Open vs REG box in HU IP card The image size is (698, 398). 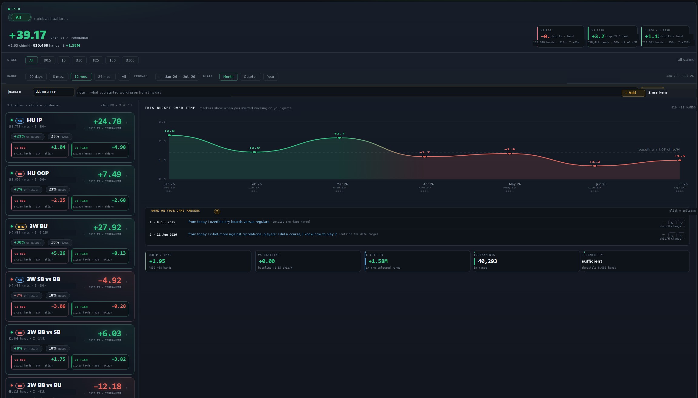(40, 150)
